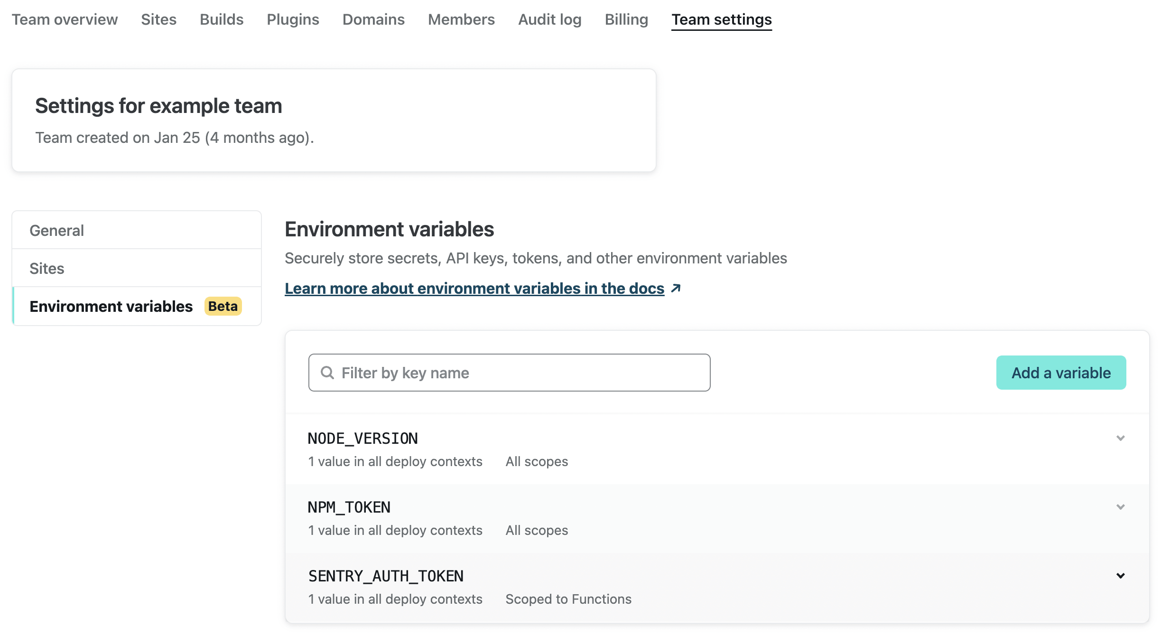Open environment variables docs link
The width and height of the screenshot is (1161, 636).
click(474, 288)
